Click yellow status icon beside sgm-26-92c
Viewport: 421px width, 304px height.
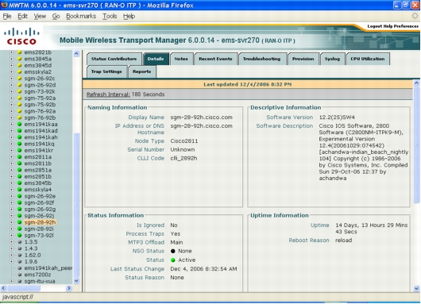[x=19, y=79]
